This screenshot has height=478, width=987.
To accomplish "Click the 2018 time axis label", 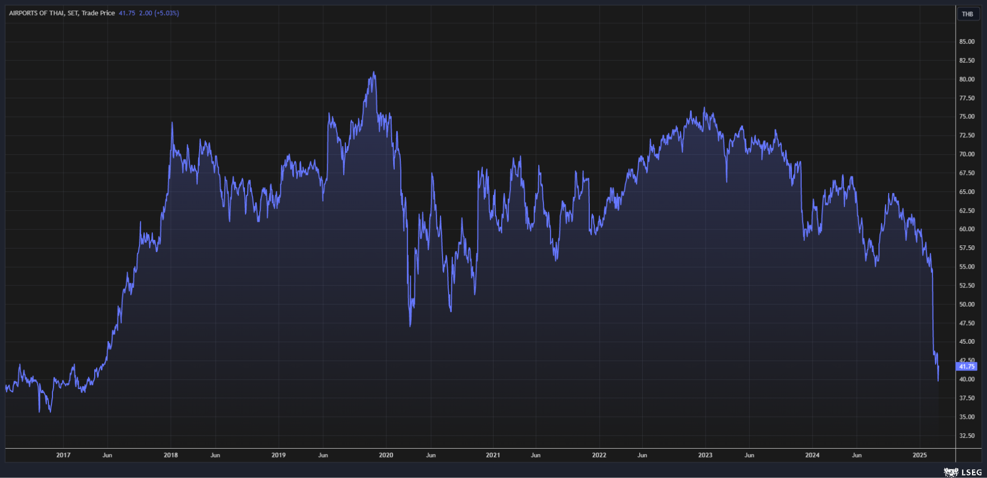I will click(x=171, y=455).
